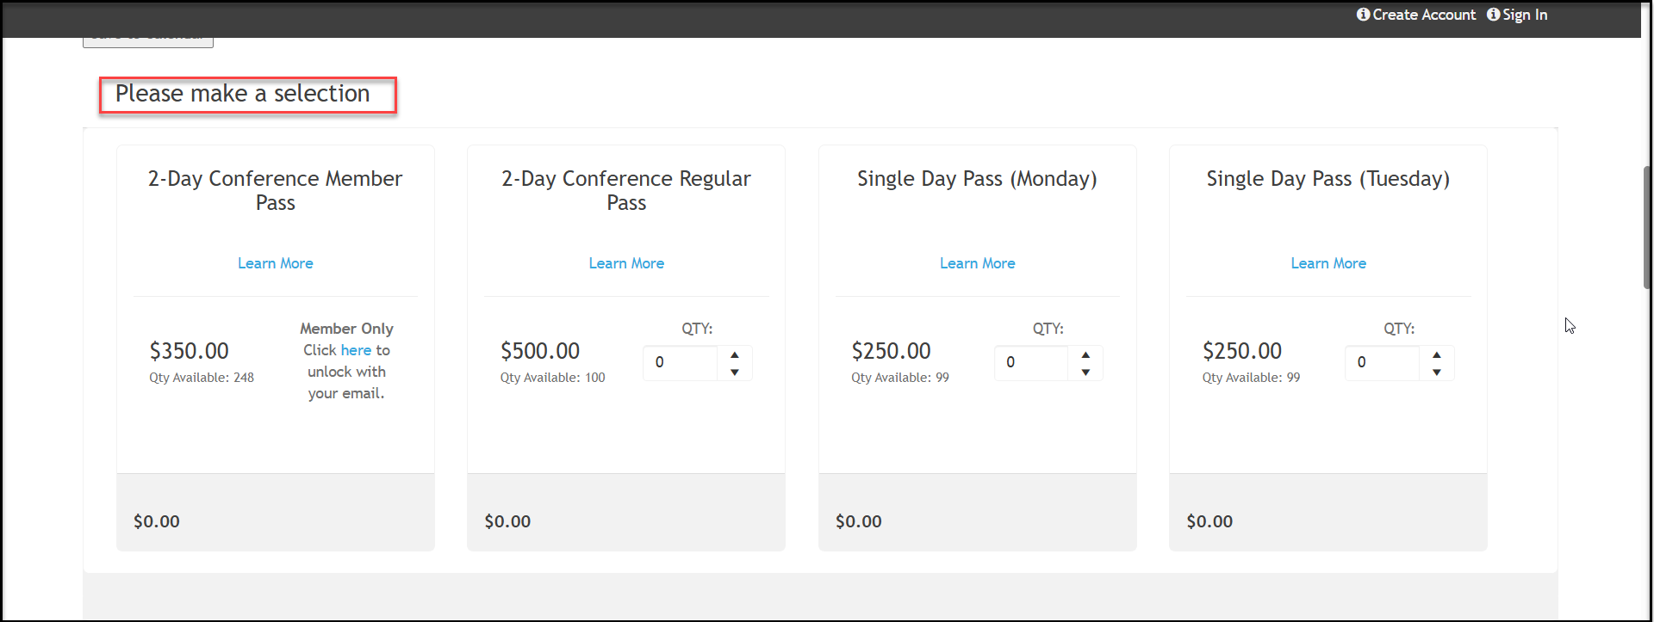Focus the Monday pass quantity field
This screenshot has width=1654, height=622.
pyautogui.click(x=1031, y=363)
